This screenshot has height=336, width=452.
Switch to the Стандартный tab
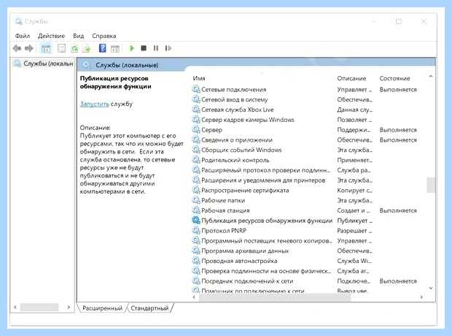click(149, 308)
